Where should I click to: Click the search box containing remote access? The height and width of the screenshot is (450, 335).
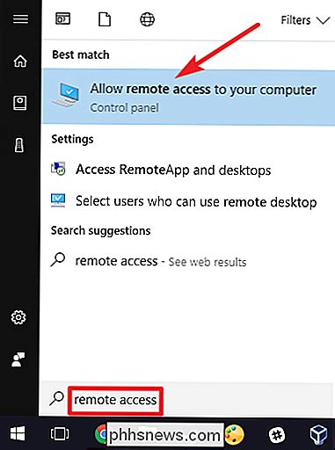point(115,401)
